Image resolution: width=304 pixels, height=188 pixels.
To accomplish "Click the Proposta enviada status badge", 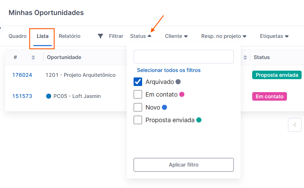I will (x=276, y=75).
